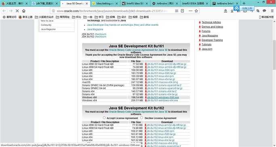
Task: Click the forward navigation arrow
Action: (11, 11)
